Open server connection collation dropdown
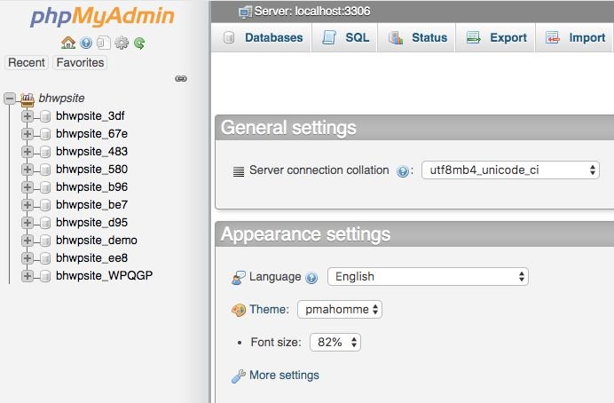This screenshot has height=403, width=614. pyautogui.click(x=510, y=170)
